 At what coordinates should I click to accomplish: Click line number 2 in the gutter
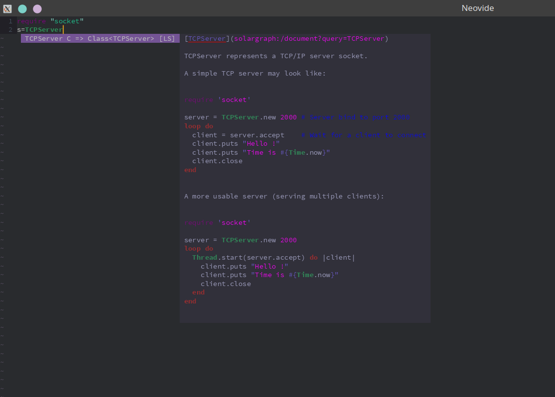10,29
